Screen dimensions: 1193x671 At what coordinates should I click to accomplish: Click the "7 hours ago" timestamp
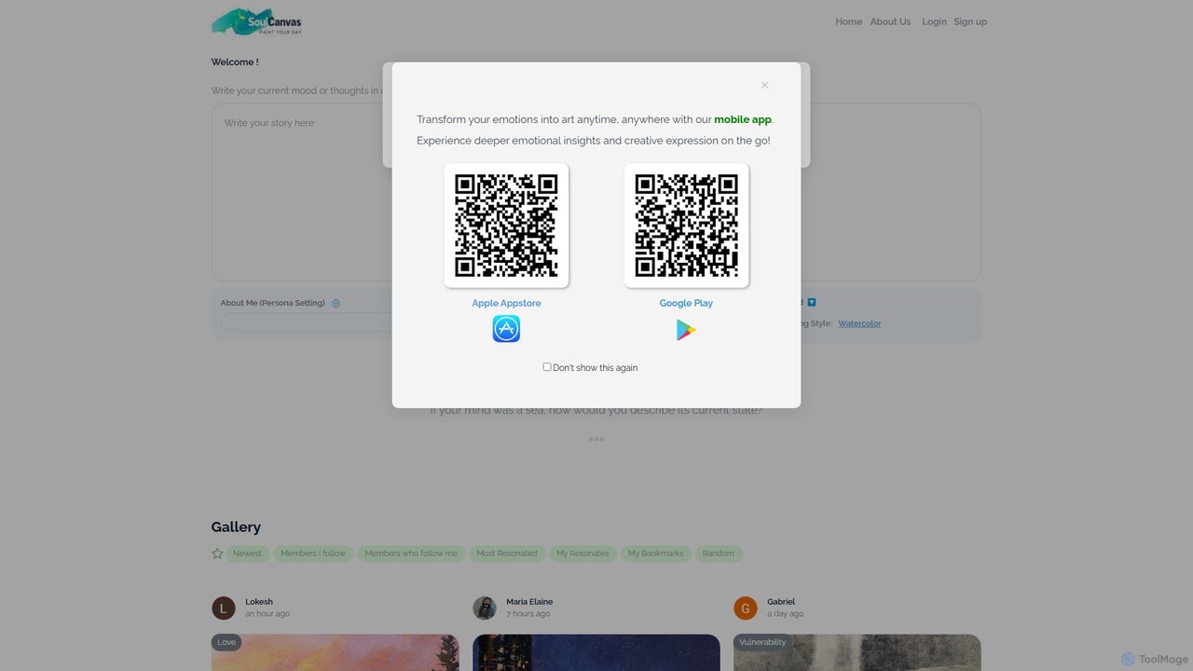pos(528,614)
